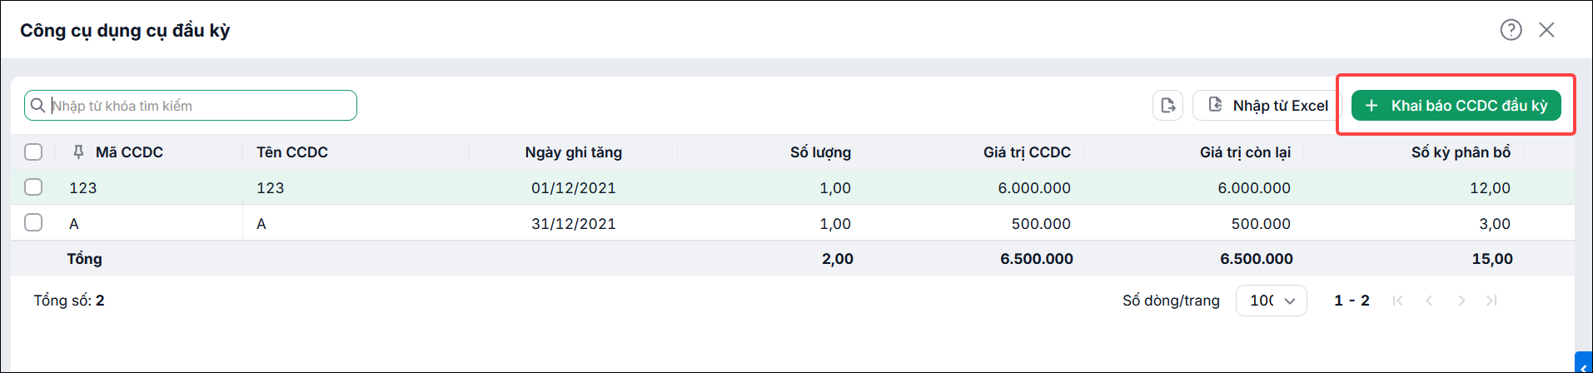Select the Tên CCDC cell of row A

[x=356, y=223]
